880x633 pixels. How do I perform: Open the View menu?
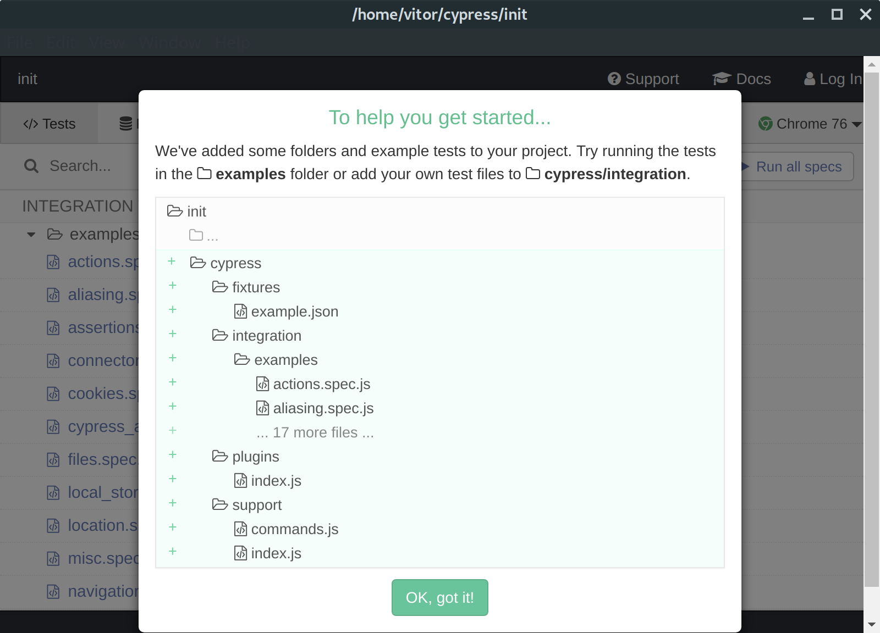coord(107,43)
